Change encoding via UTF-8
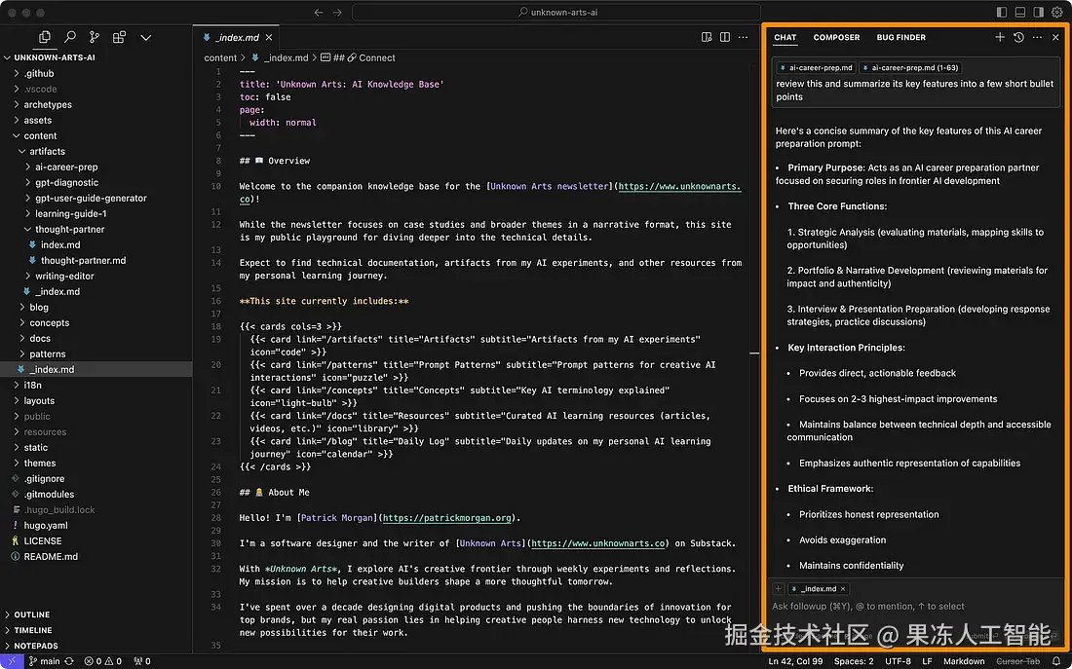The height and width of the screenshot is (669, 1072). (x=898, y=661)
